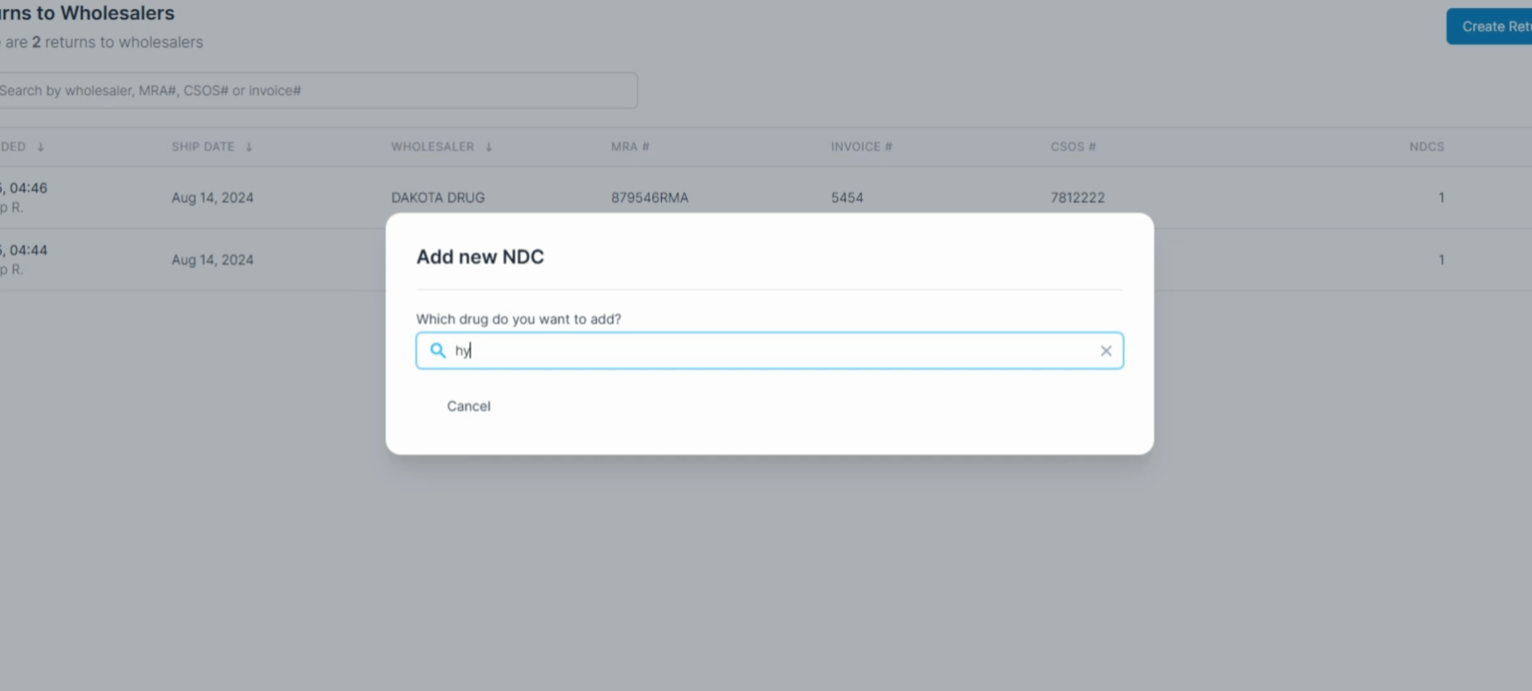Viewport: 1532px width, 691px height.
Task: Search by wholesaler, MRA#, CSOS# or invoice#
Action: tap(318, 90)
